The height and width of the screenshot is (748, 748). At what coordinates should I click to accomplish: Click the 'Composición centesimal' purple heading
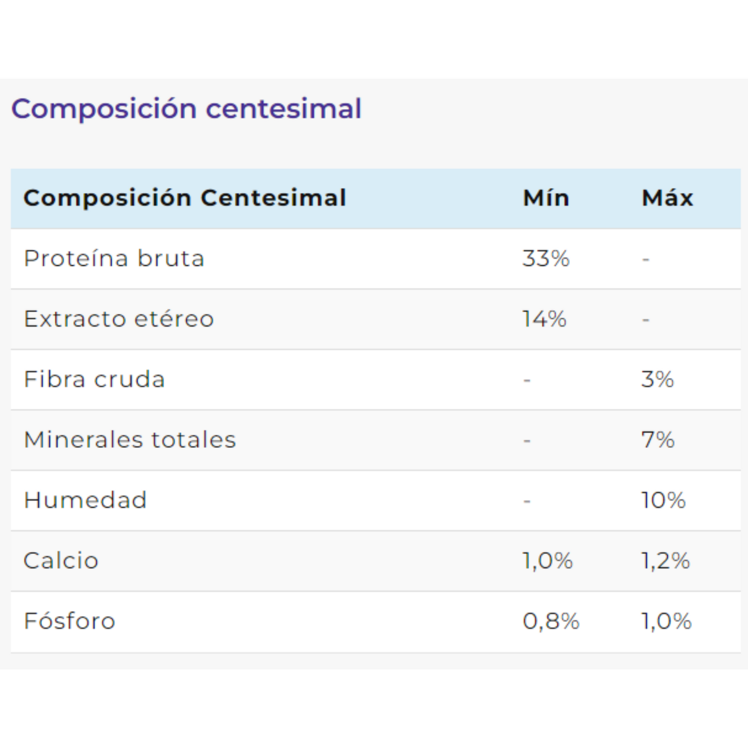pyautogui.click(x=186, y=109)
